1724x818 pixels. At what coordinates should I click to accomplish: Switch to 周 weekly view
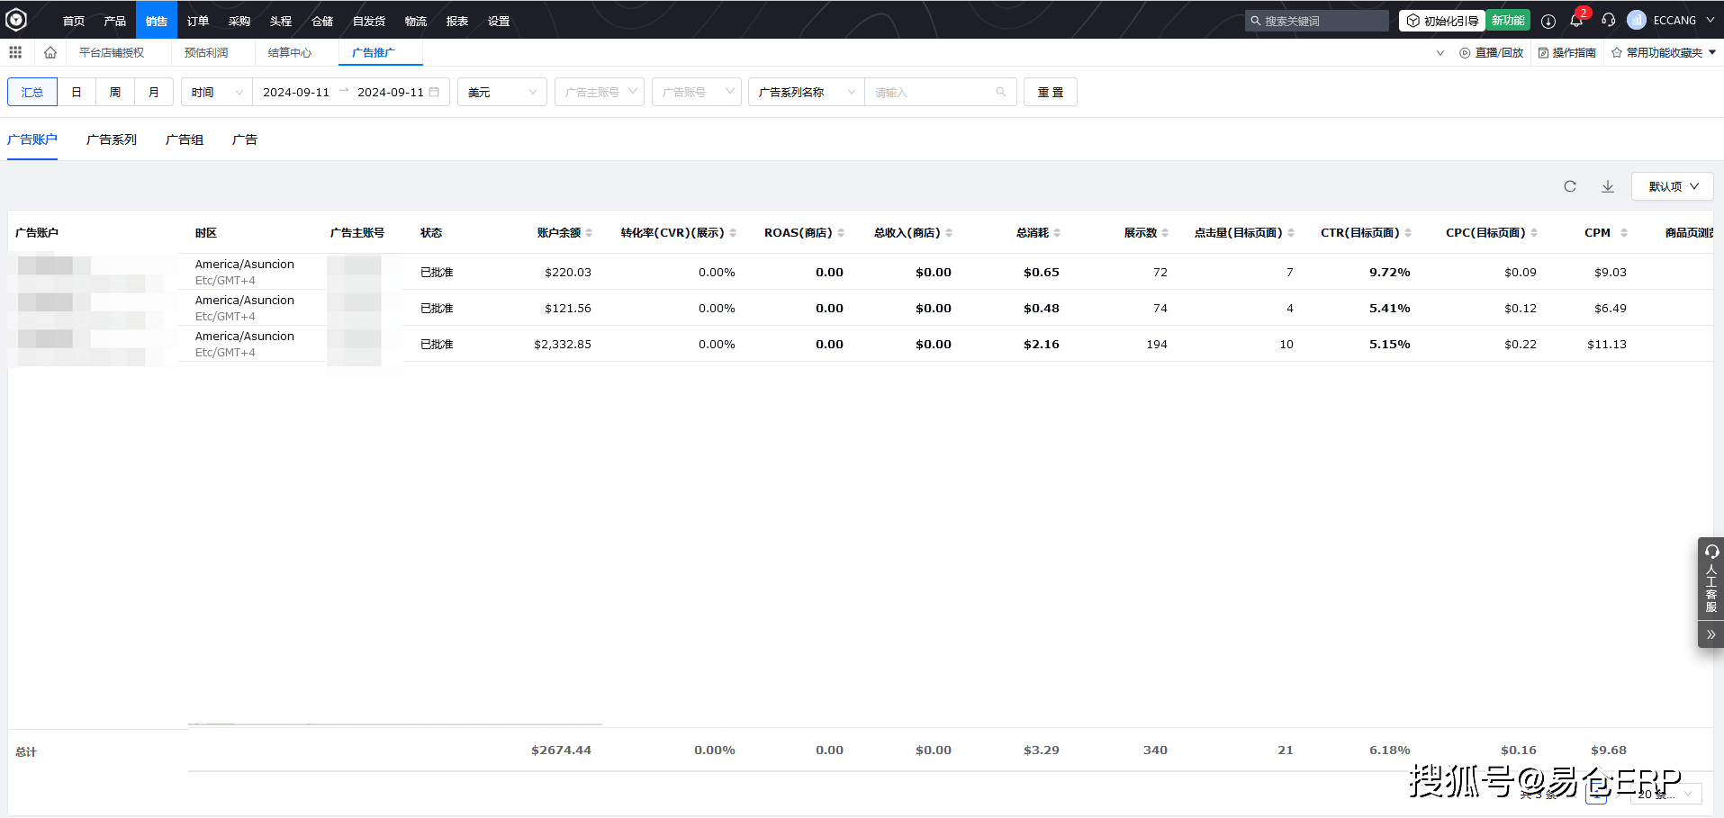(x=115, y=92)
